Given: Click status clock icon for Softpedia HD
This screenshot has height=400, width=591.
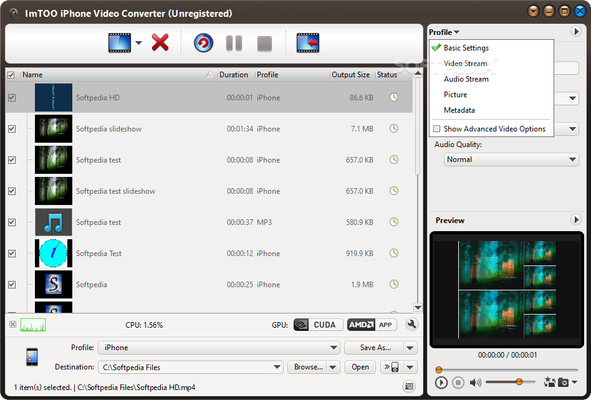Looking at the screenshot, I should [394, 97].
